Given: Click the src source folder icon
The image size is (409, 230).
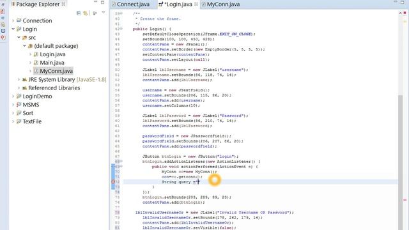Looking at the screenshot, I should [x=24, y=38].
